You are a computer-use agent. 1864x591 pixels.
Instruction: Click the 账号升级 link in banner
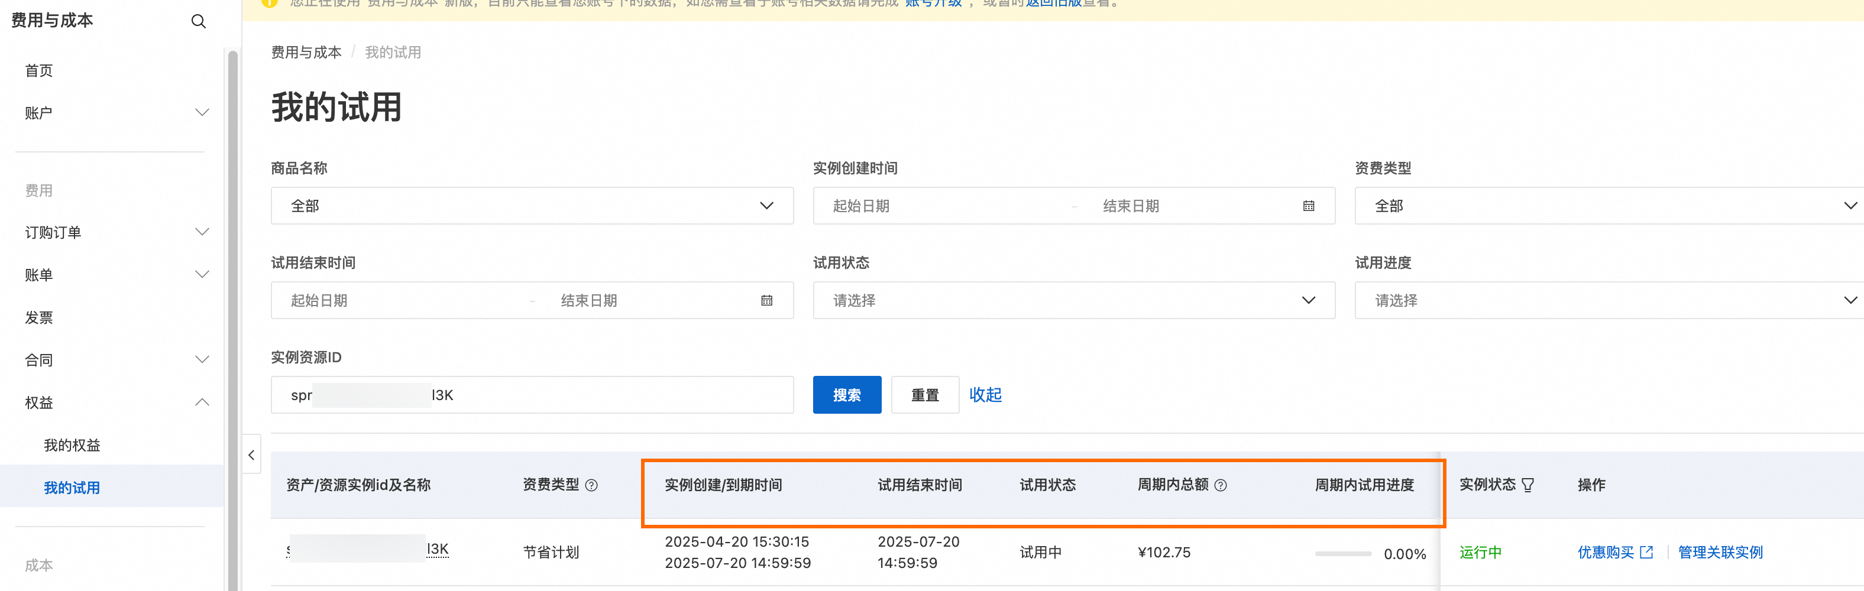click(x=933, y=4)
